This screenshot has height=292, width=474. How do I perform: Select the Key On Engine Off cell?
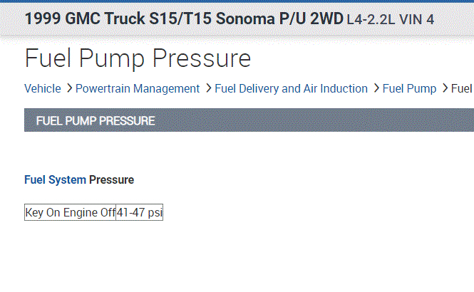click(x=70, y=213)
